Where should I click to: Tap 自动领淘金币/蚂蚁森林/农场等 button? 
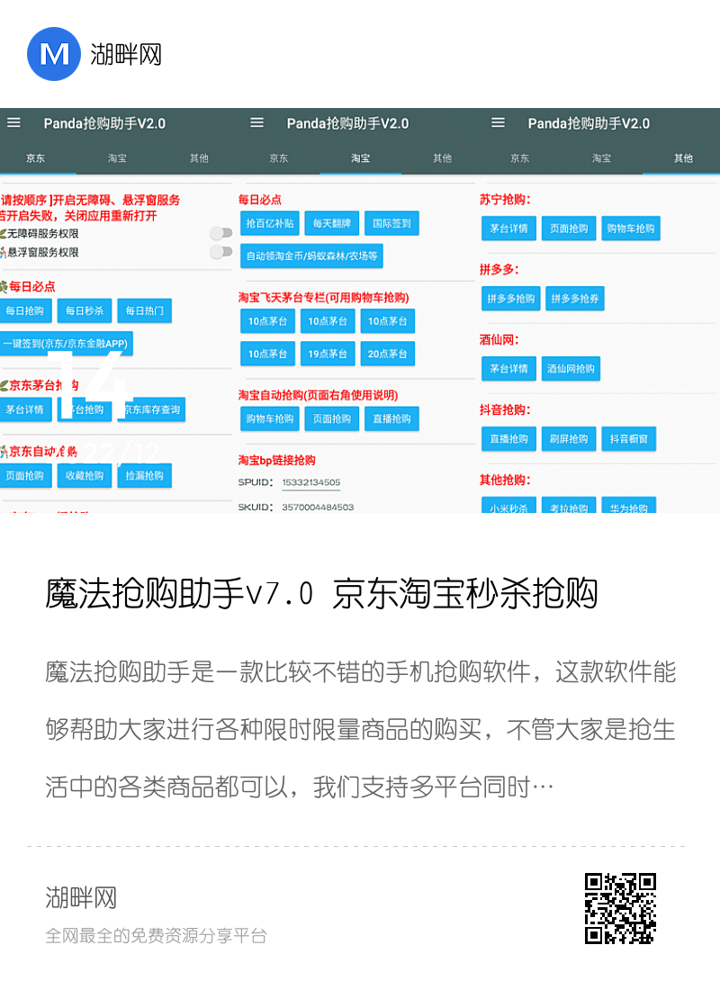[x=311, y=256]
